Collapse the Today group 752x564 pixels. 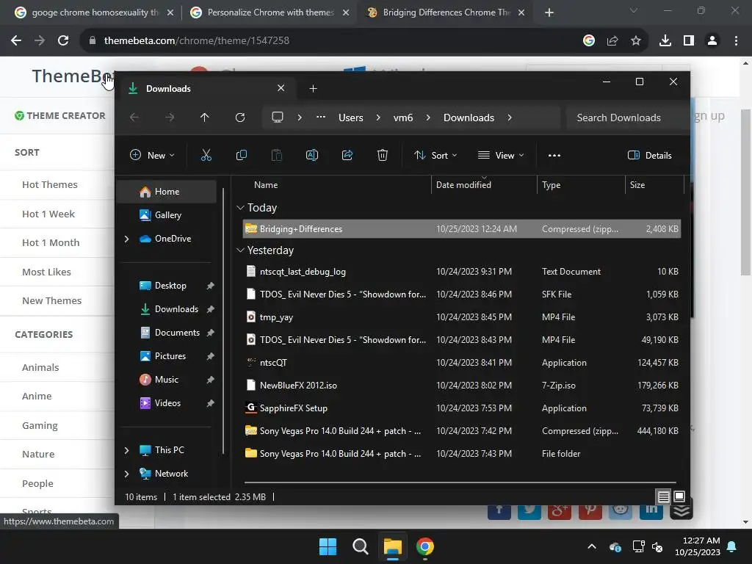click(240, 208)
